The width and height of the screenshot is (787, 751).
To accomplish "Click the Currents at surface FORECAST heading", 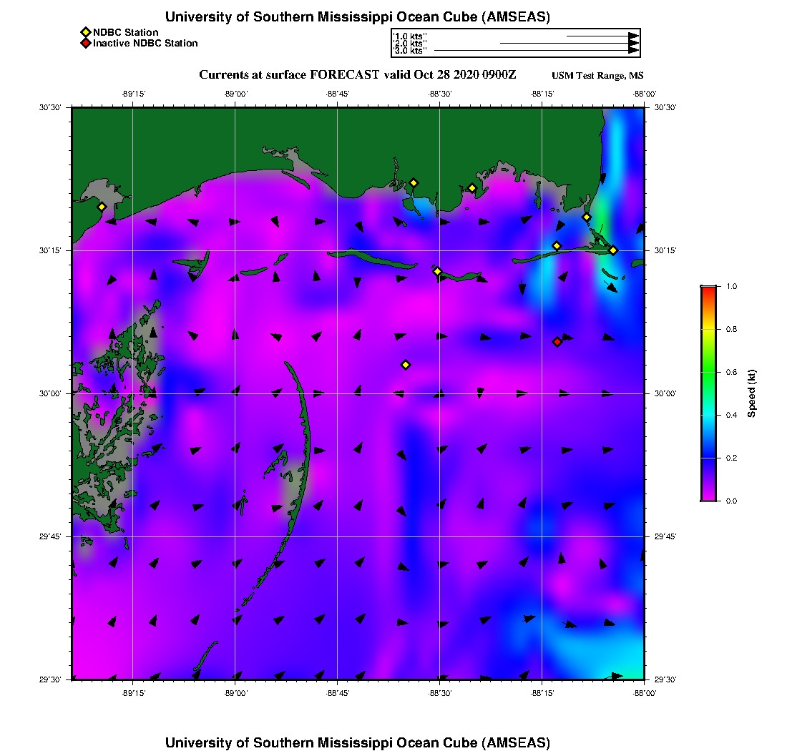I will [x=357, y=75].
